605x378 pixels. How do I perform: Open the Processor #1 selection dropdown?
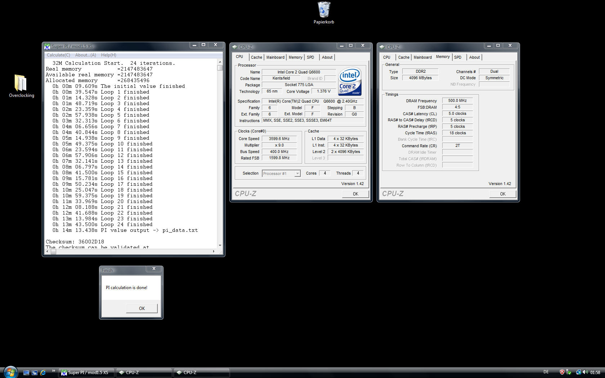(x=281, y=174)
